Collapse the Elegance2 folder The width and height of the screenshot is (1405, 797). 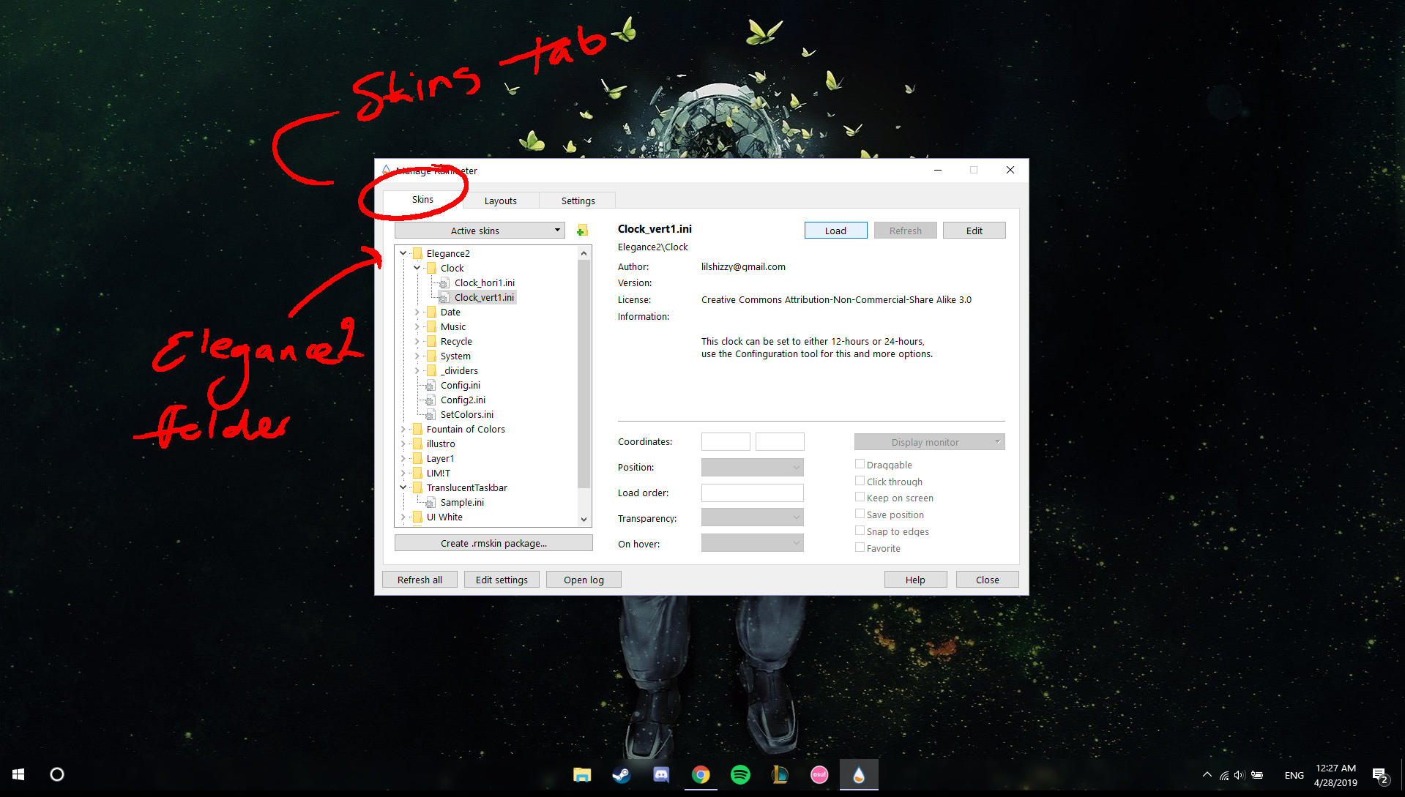pos(403,252)
